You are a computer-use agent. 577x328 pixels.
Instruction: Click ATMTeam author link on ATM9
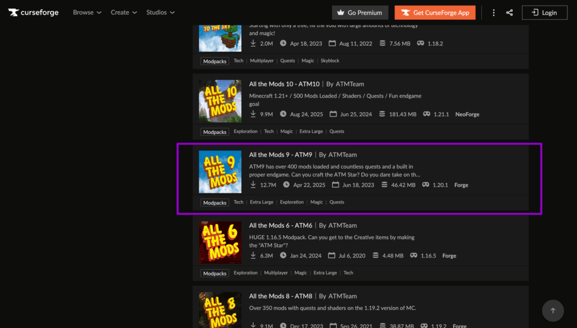(x=343, y=154)
